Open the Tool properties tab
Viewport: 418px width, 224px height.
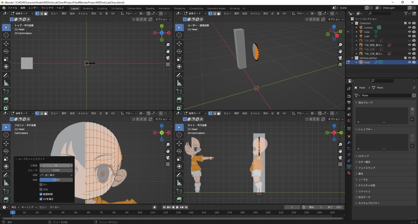349,88
